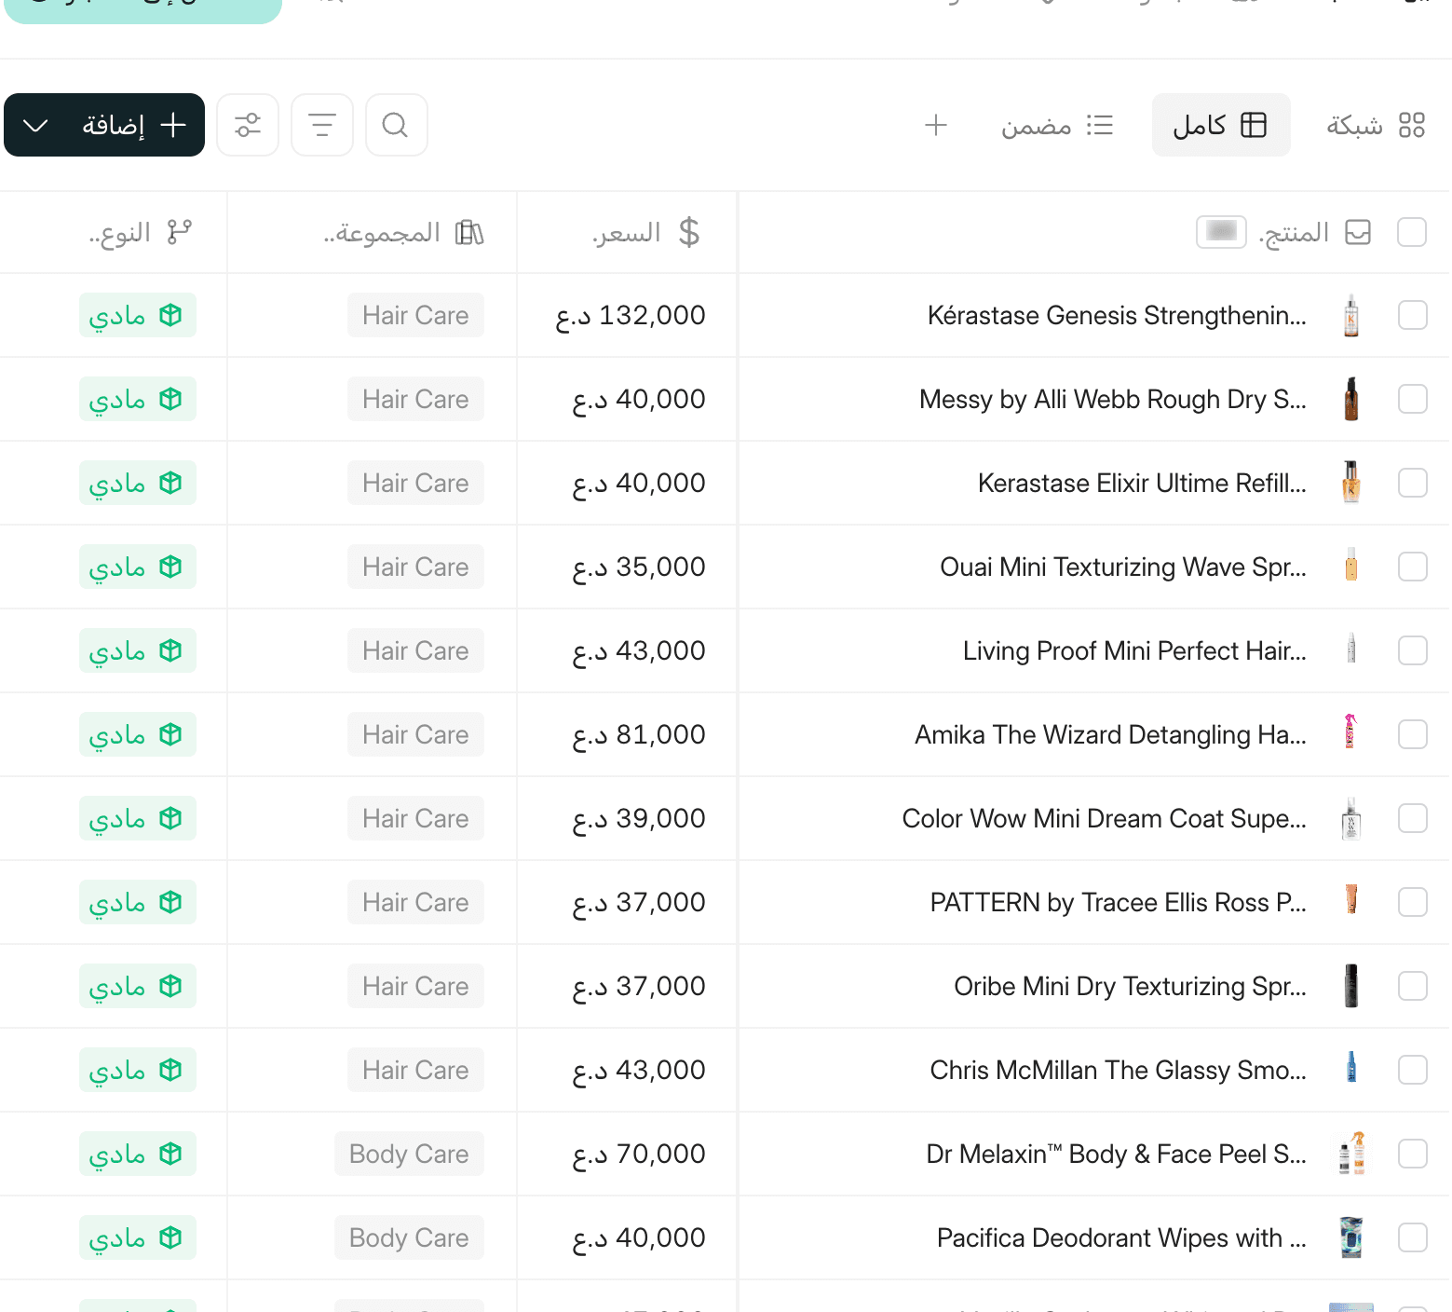Click مادي type badge in Kérastase Genesis row
This screenshot has height=1312, width=1452.
(x=138, y=315)
